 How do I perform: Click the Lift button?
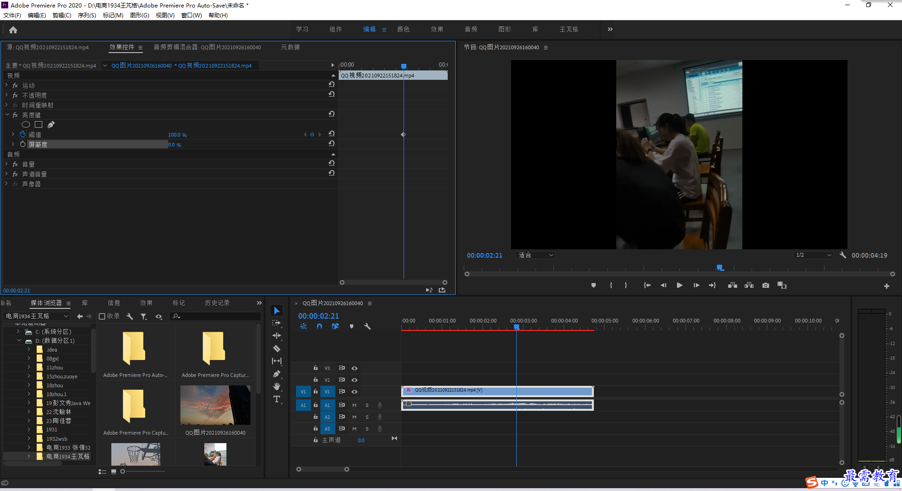point(732,285)
